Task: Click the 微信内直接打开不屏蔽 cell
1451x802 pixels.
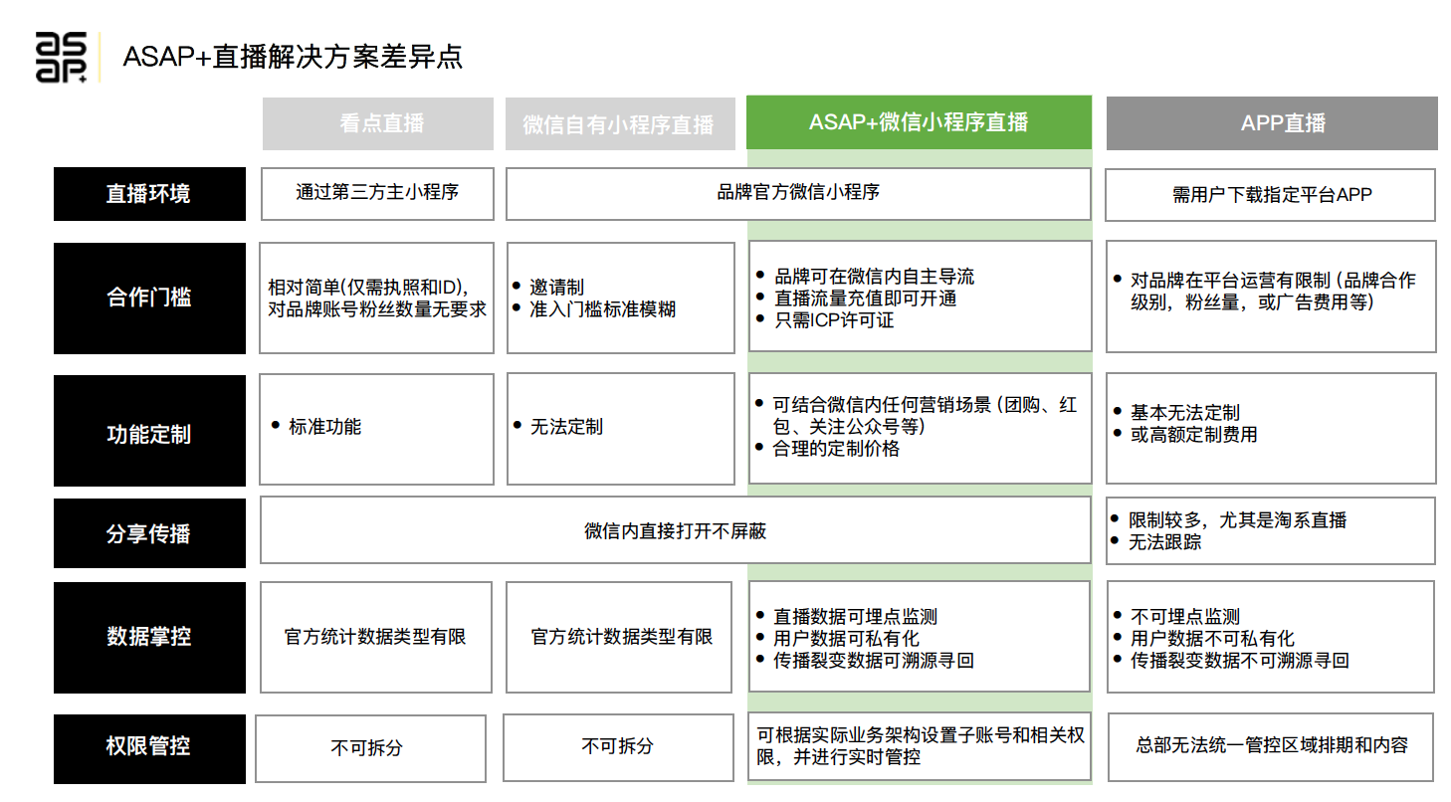Action: pyautogui.click(x=675, y=531)
